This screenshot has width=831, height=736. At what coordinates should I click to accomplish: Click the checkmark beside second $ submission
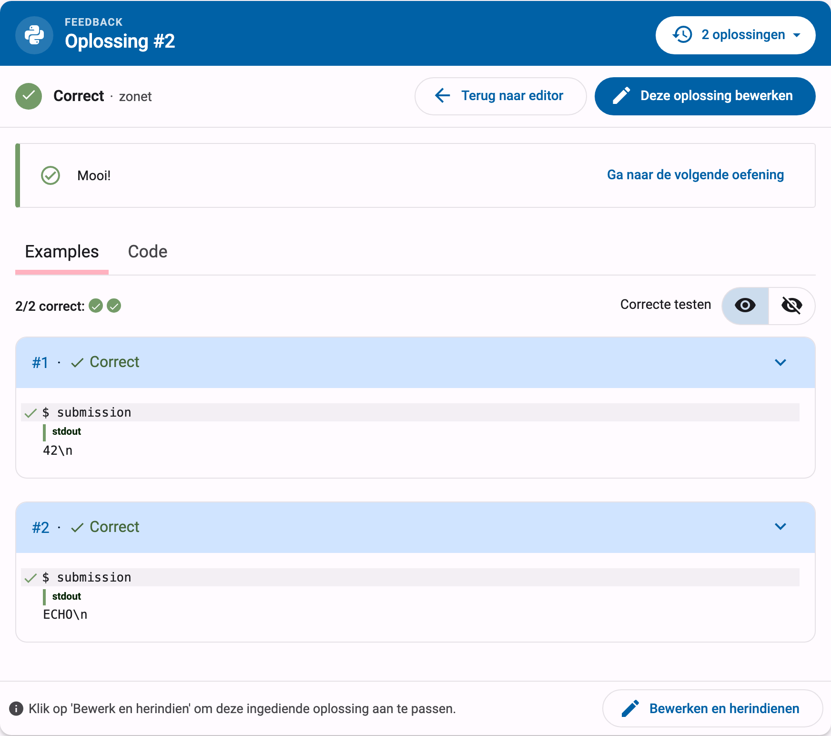30,578
